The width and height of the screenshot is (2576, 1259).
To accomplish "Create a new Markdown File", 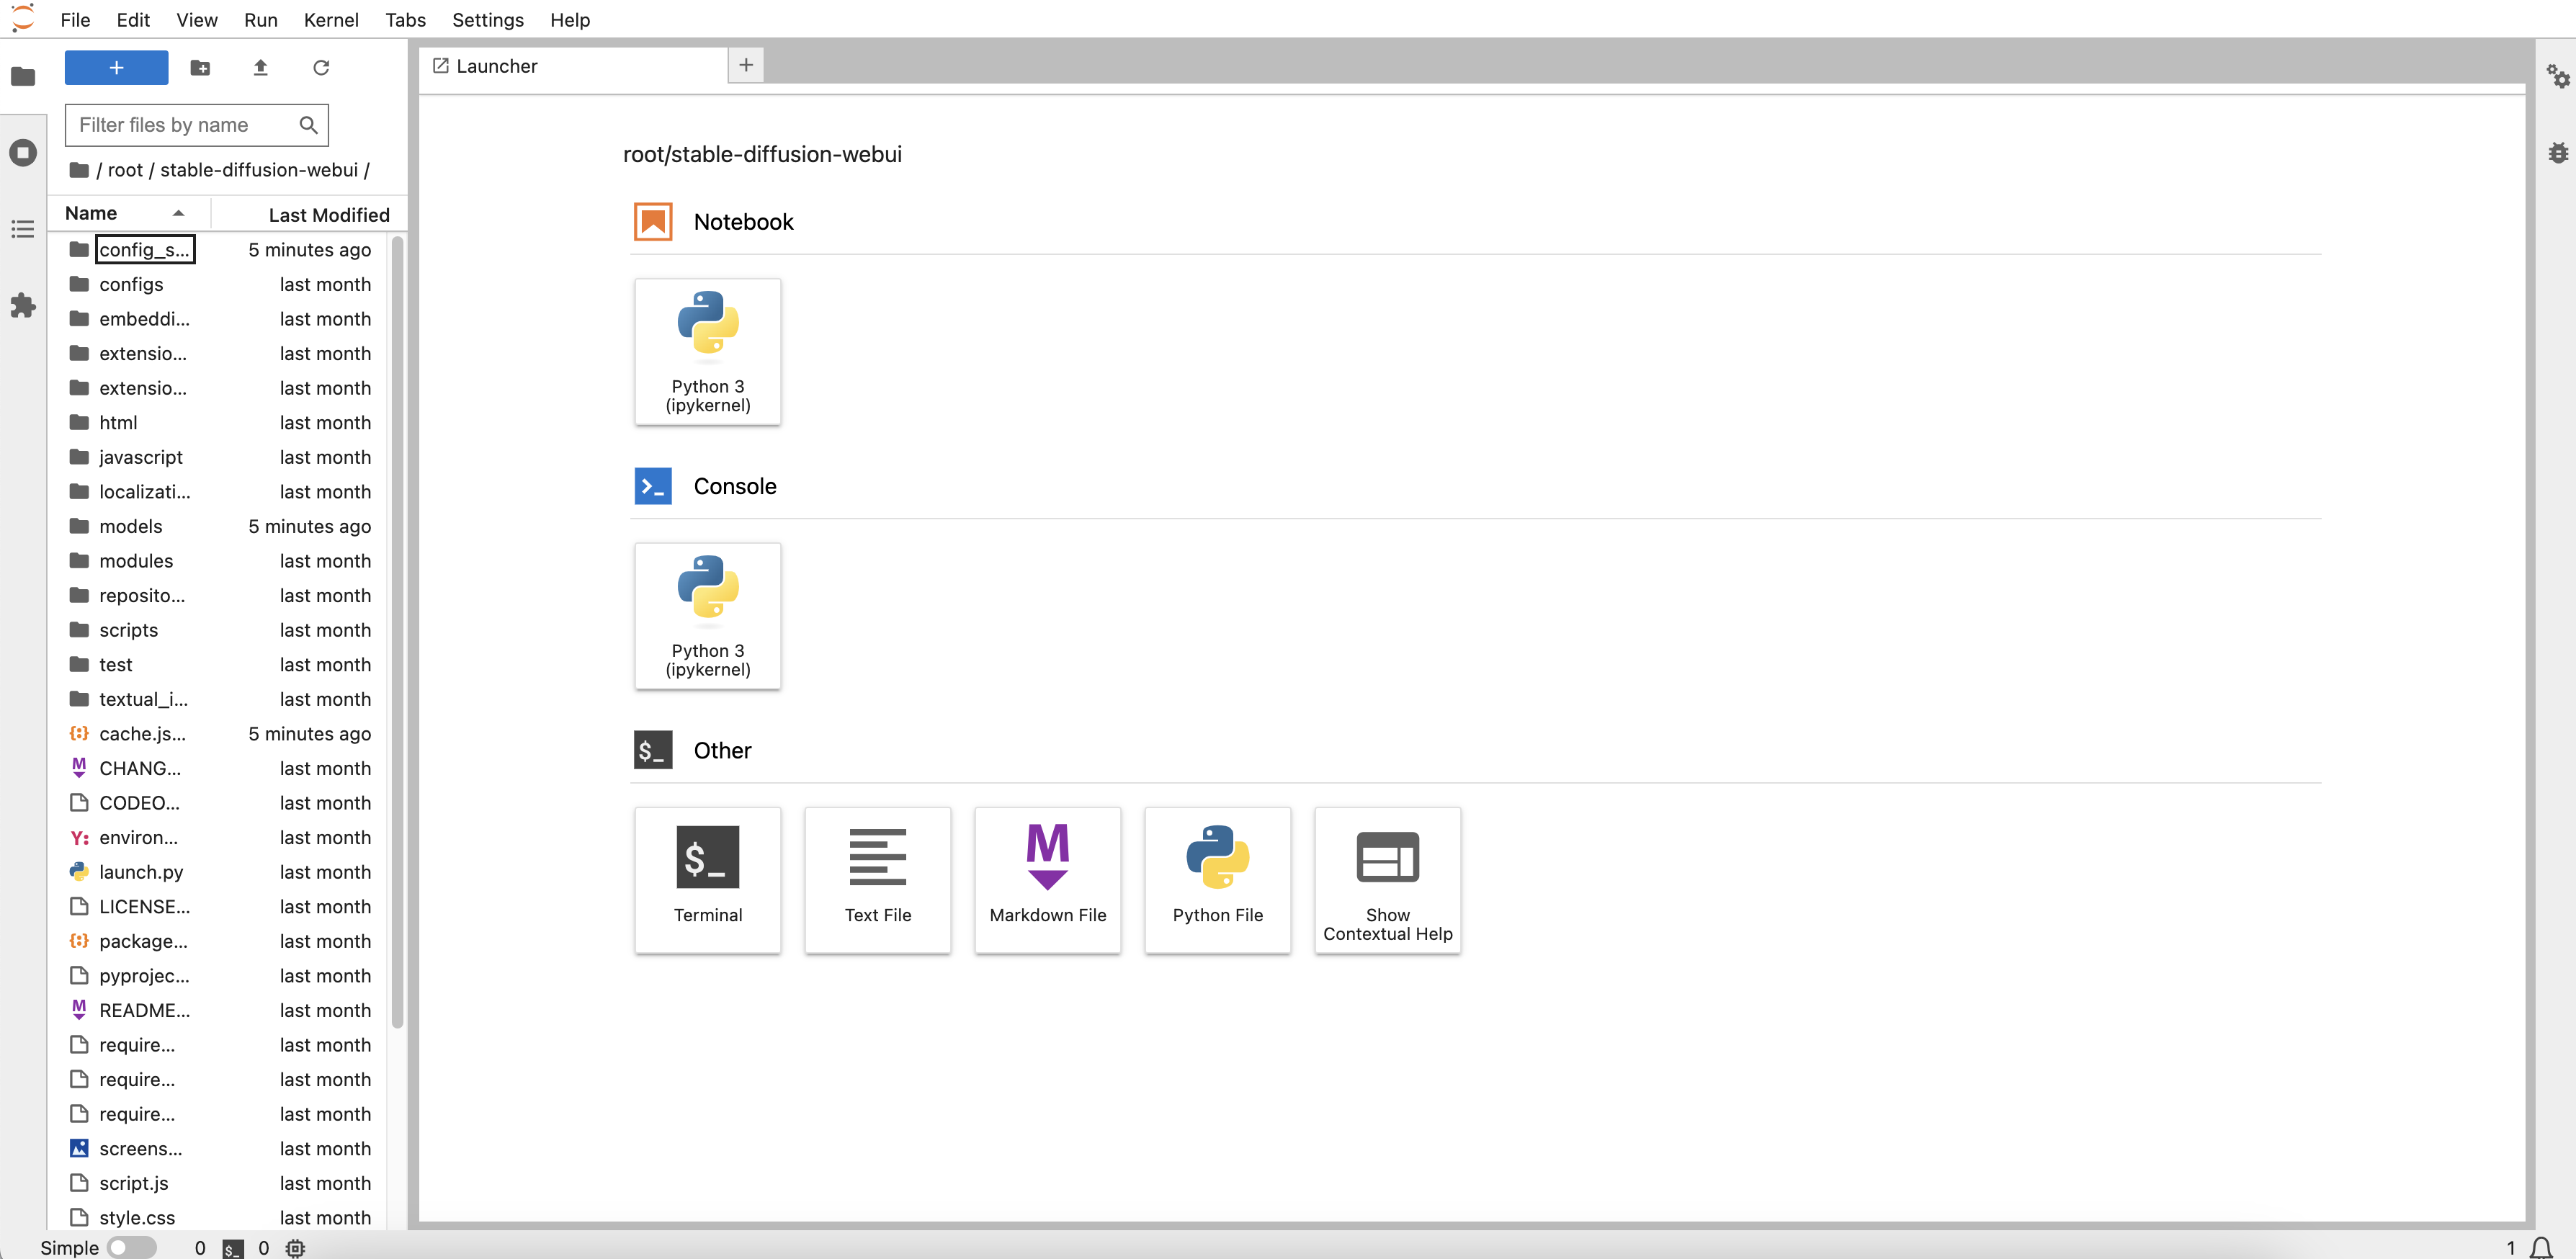I will point(1047,880).
